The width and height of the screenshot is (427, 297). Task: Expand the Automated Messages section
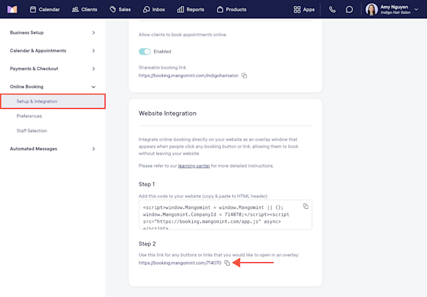(x=53, y=149)
